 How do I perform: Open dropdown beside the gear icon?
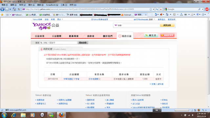coord(205,14)
